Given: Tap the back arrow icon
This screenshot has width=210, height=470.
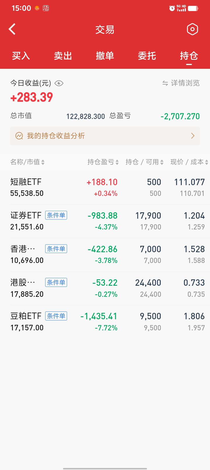Looking at the screenshot, I should click(12, 29).
